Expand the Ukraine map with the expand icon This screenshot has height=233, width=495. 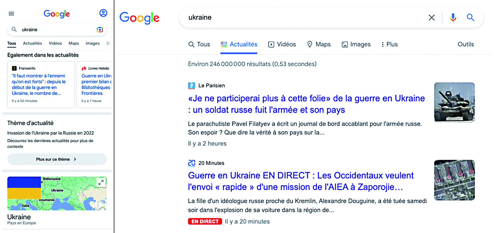tap(101, 183)
